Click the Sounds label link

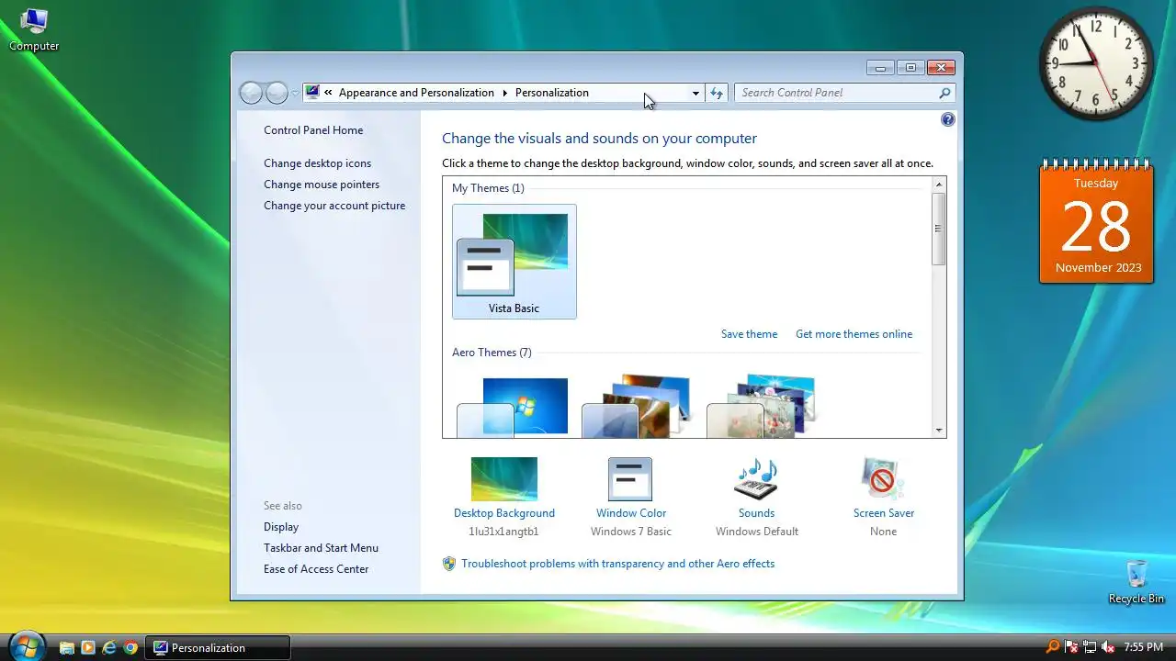click(756, 513)
